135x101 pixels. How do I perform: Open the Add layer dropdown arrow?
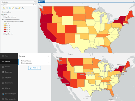[39, 68]
